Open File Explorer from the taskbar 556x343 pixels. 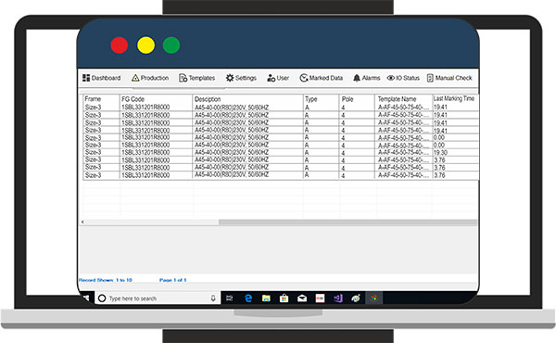tap(266, 299)
